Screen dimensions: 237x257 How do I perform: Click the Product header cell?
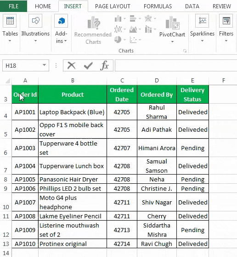[x=73, y=94]
